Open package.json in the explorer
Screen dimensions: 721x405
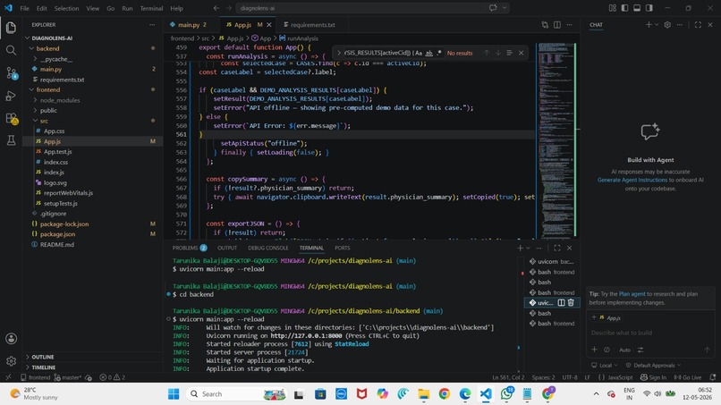pos(57,234)
